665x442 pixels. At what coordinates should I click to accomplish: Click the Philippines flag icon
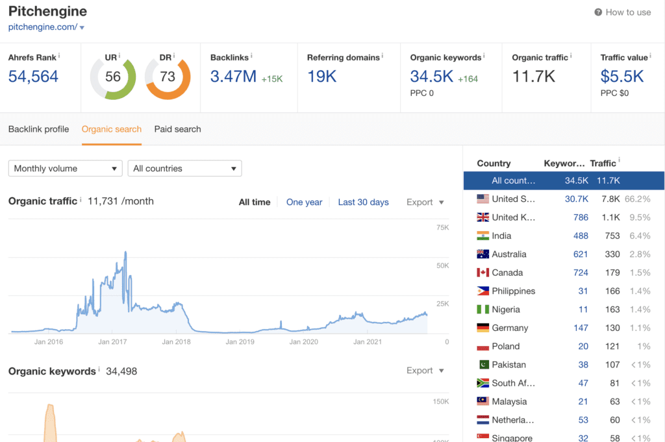[x=483, y=291]
